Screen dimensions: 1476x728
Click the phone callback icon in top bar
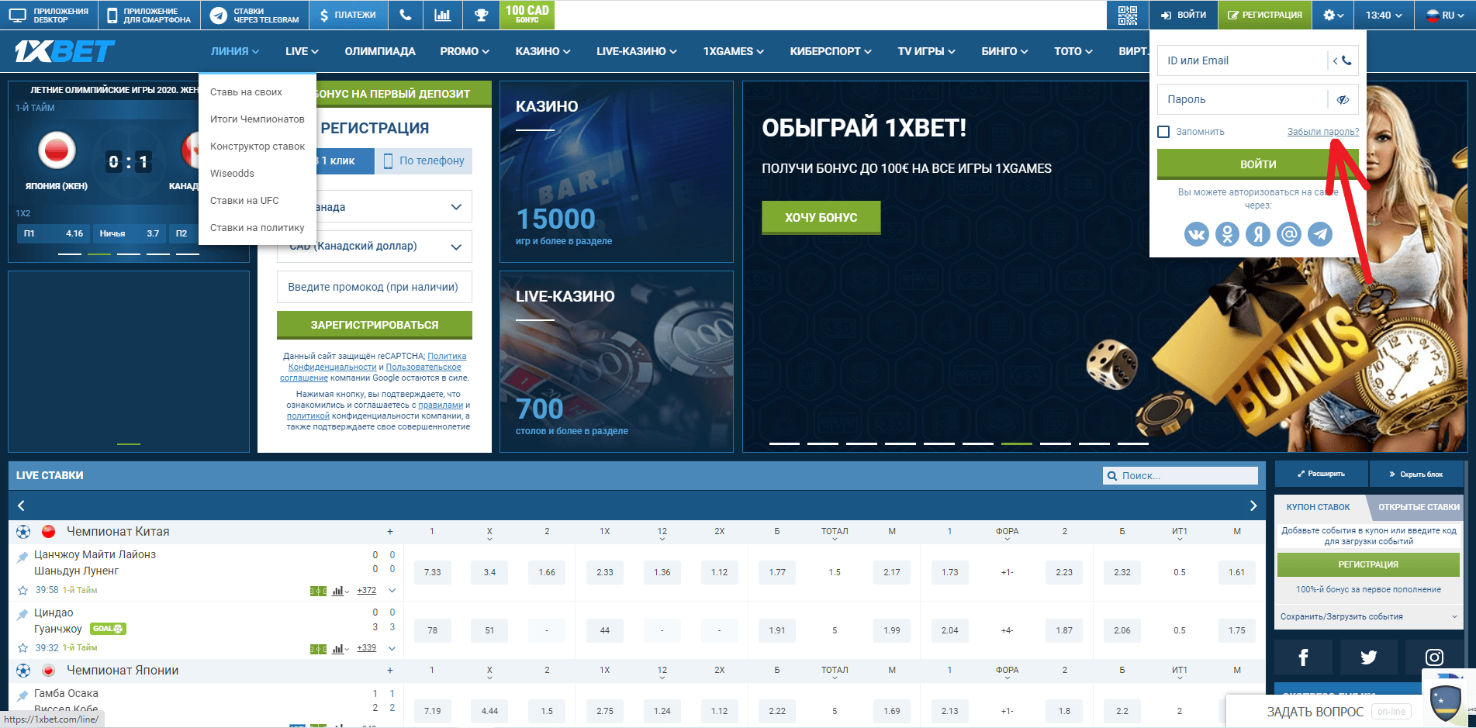point(405,15)
